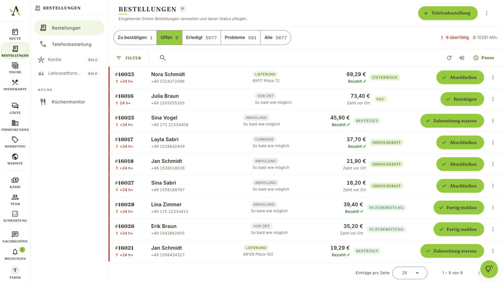This screenshot has width=503, height=283.
Task: Open more options for order #16023
Action: click(x=493, y=78)
